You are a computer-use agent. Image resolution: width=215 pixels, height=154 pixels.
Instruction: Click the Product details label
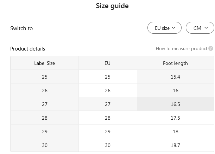[x=27, y=49]
